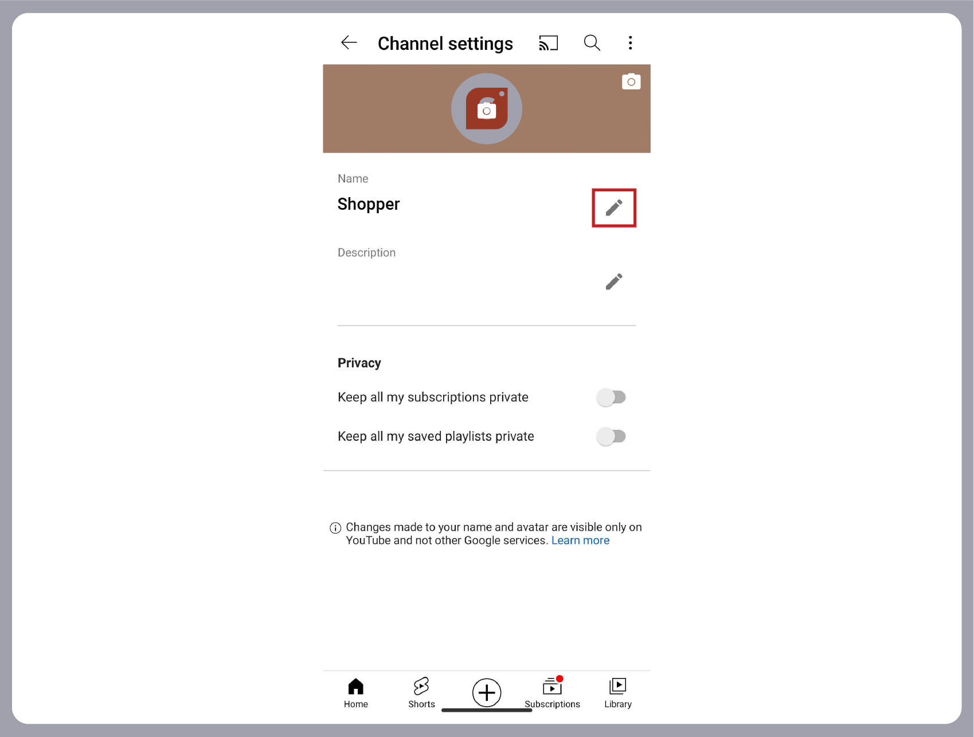Toggle Keep all my saved playlists private

coord(611,437)
